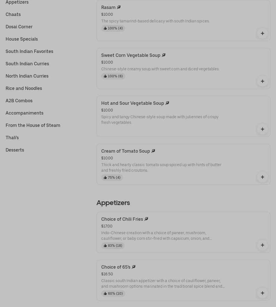Open the Hot and Sour Vegetable Soup description
Image resolution: width=276 pixels, height=307 pixels.
pos(160,120)
